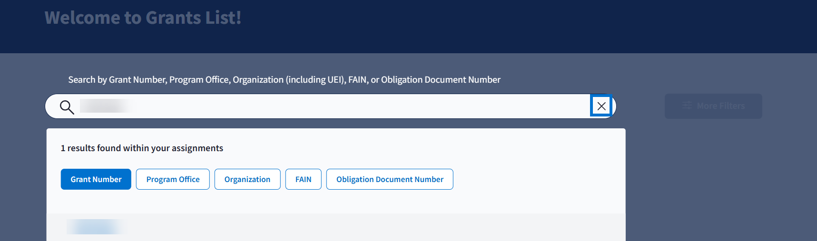Click the dark navy header banner
817x241 pixels.
point(523,26)
